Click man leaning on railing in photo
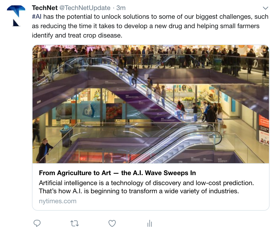This screenshot has width=274, height=232. [x=44, y=150]
